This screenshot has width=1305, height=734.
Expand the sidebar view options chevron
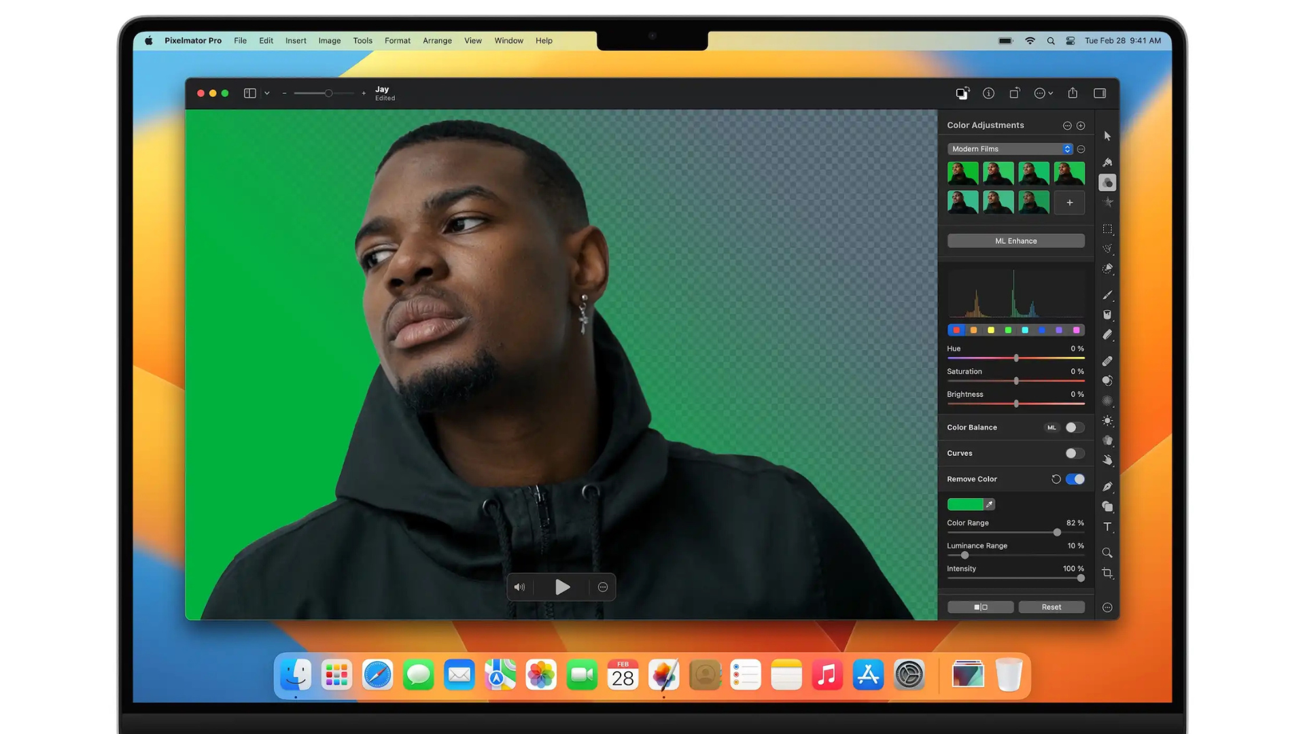(267, 93)
